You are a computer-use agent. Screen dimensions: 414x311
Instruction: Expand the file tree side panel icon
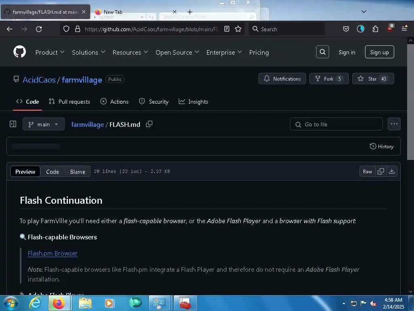pos(13,124)
